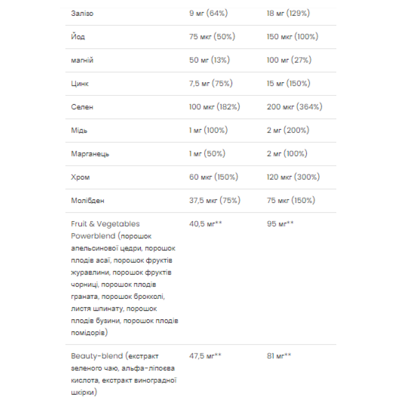Click the магній row label
The image size is (397, 397).
point(82,60)
